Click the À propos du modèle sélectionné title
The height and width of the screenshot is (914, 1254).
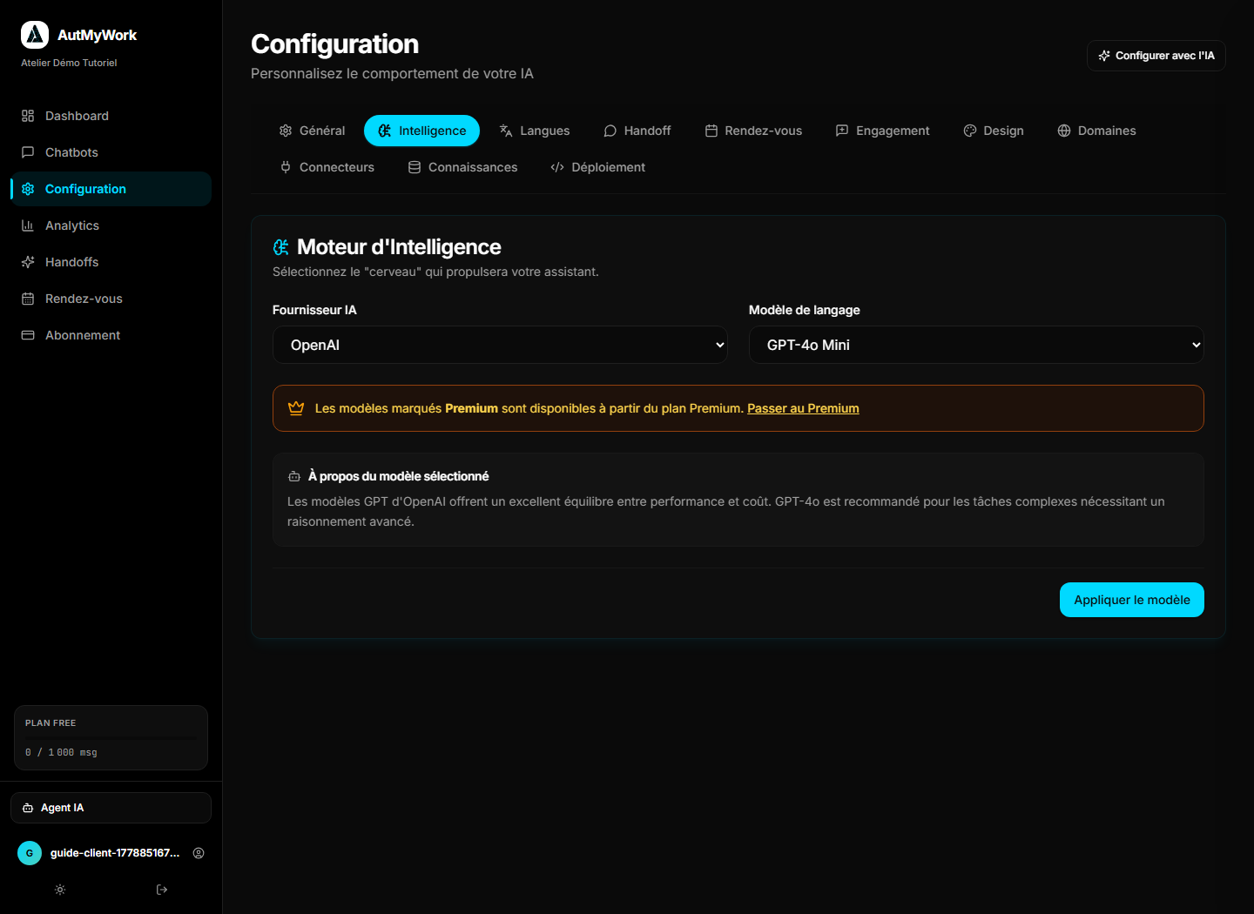(398, 476)
